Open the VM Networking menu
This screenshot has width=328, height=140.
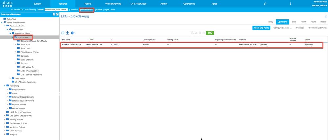tap(113, 4)
